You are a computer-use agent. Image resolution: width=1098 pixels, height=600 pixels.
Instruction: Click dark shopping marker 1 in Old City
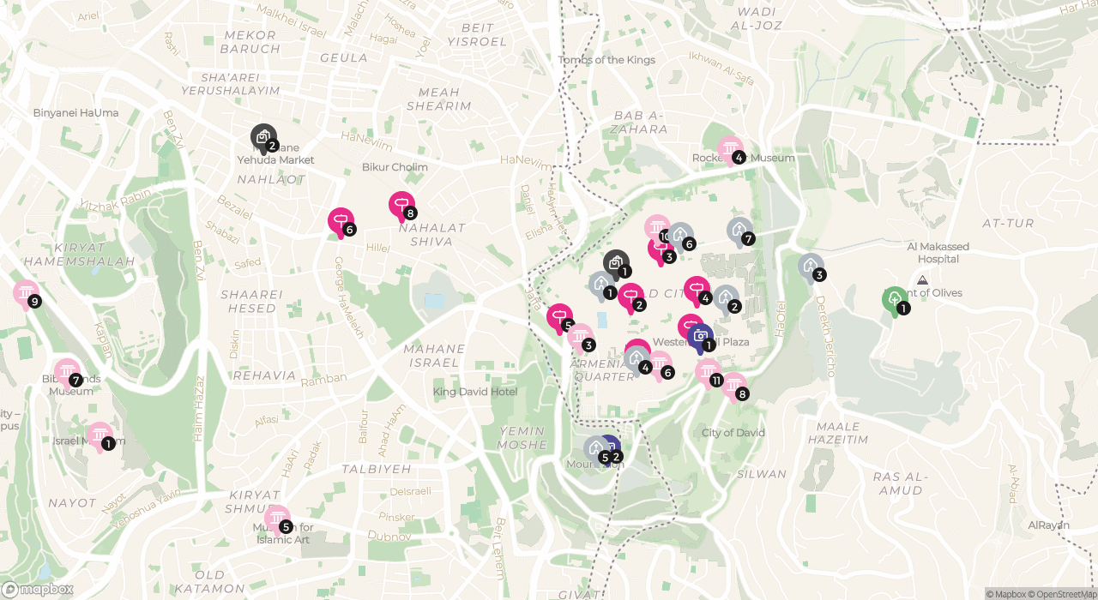point(616,263)
